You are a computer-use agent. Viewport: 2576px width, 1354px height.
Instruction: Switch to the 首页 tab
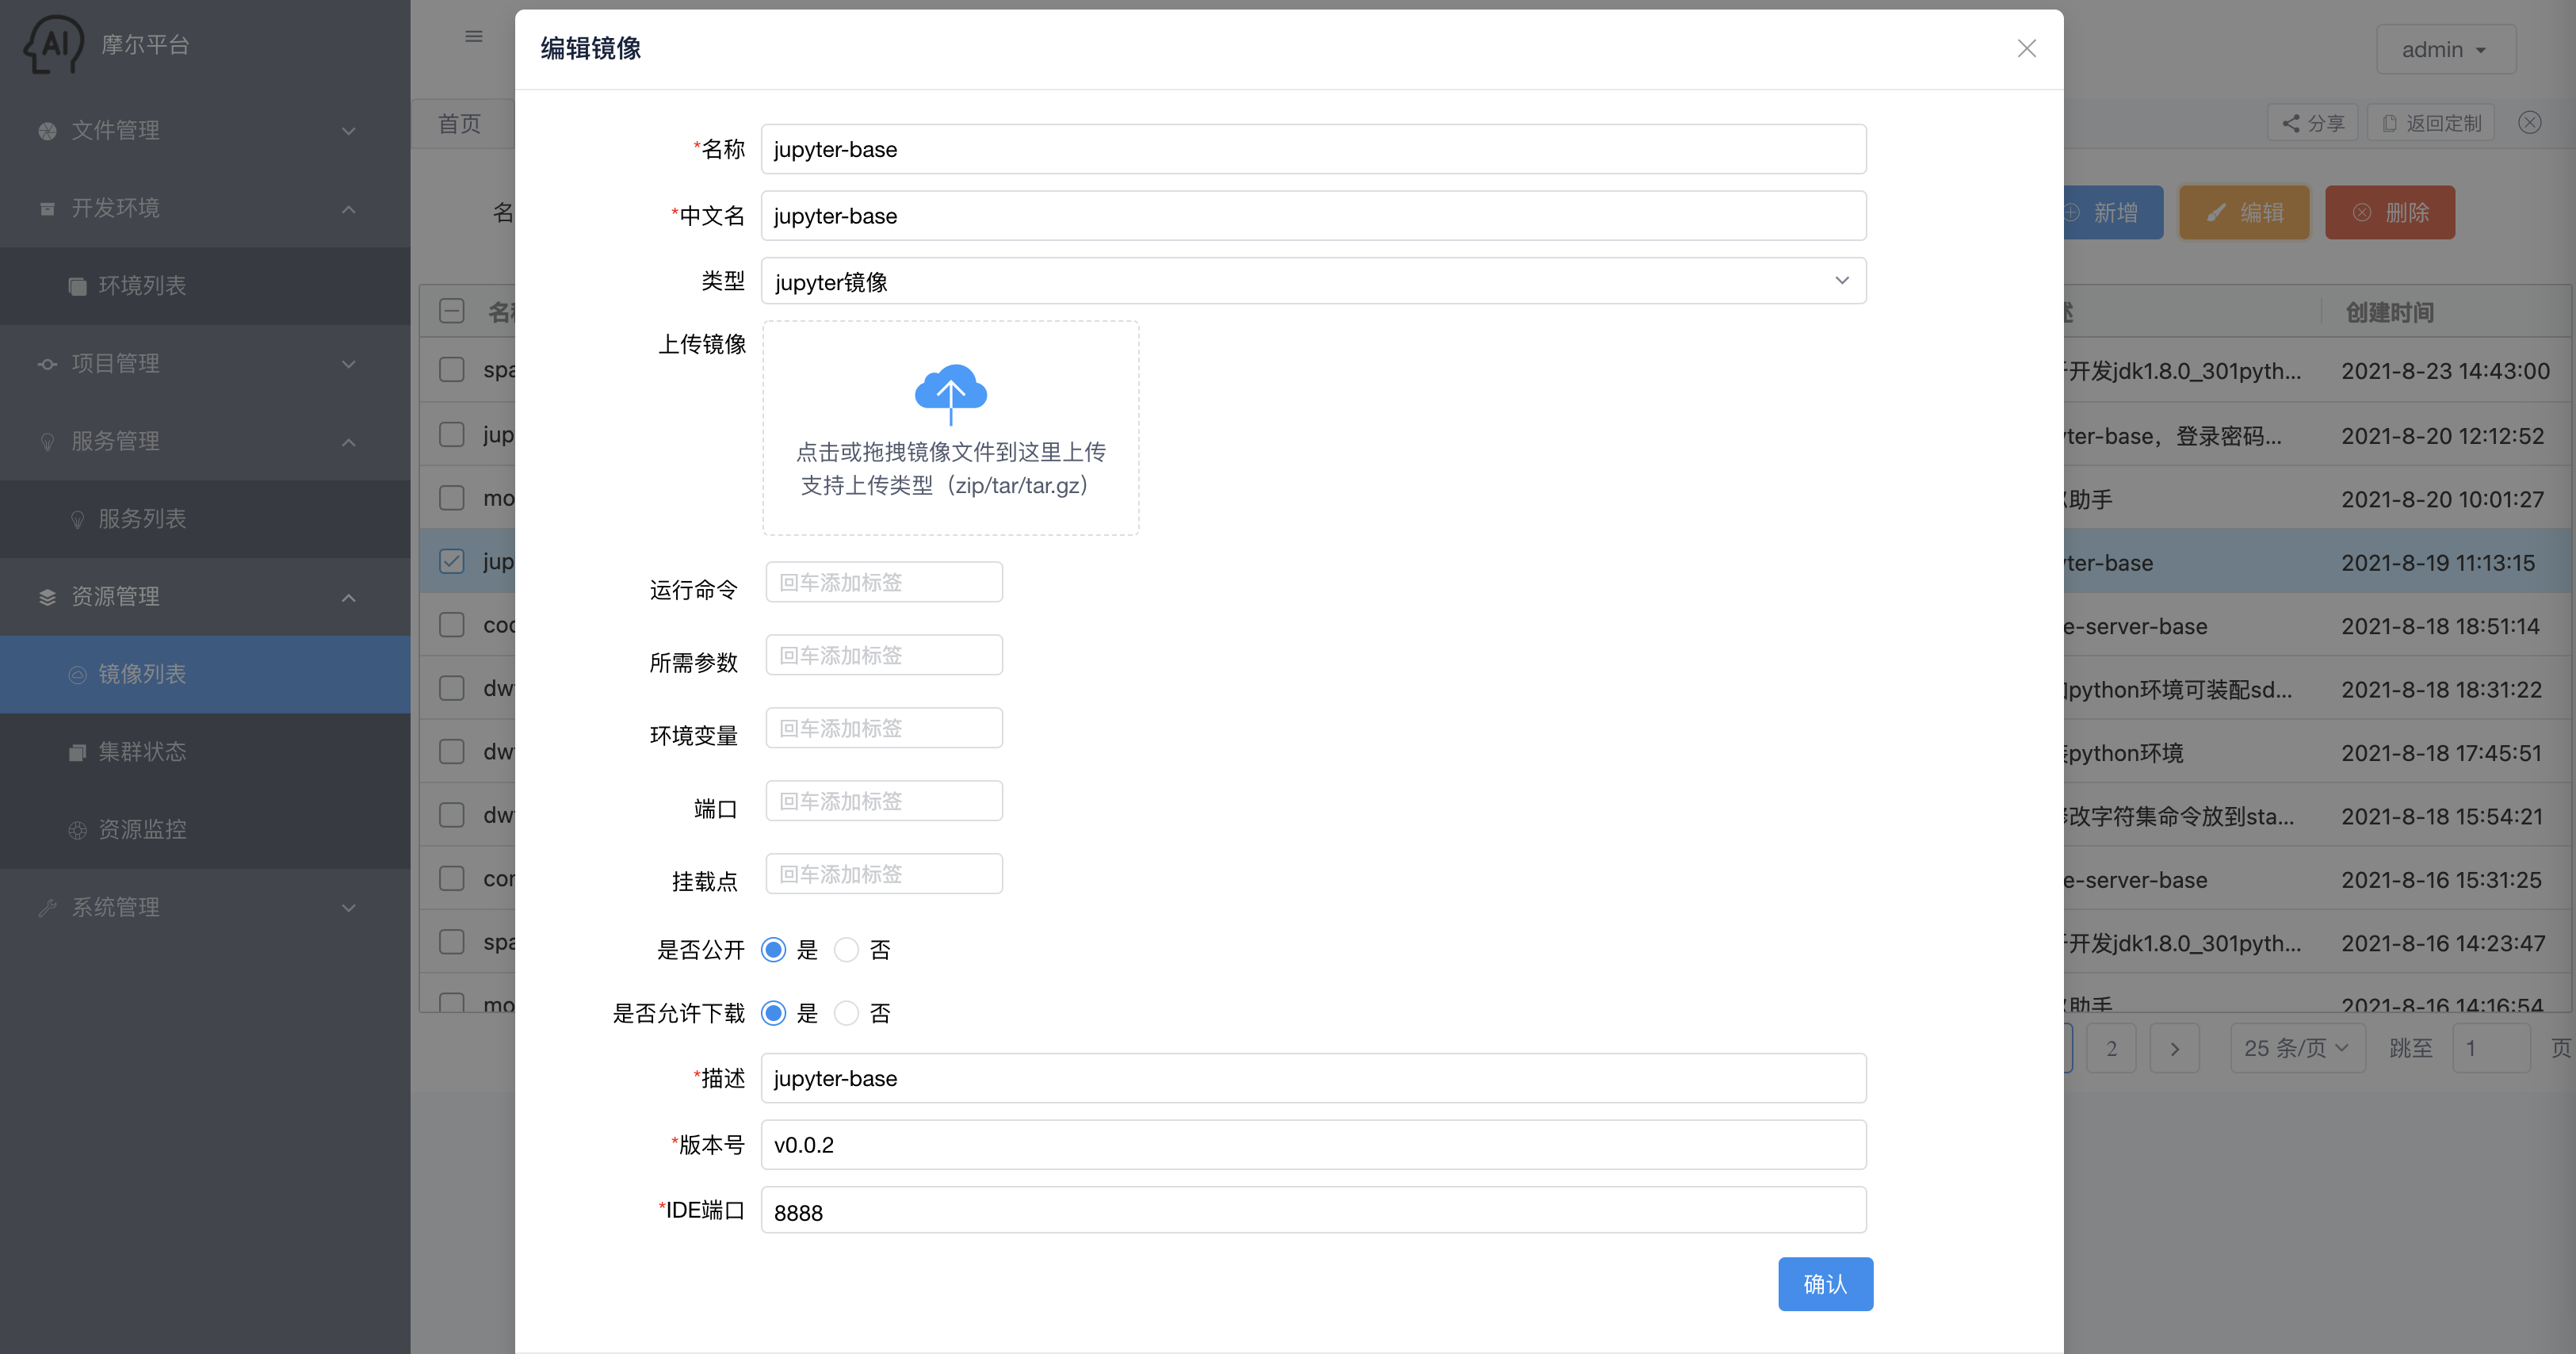click(x=460, y=124)
